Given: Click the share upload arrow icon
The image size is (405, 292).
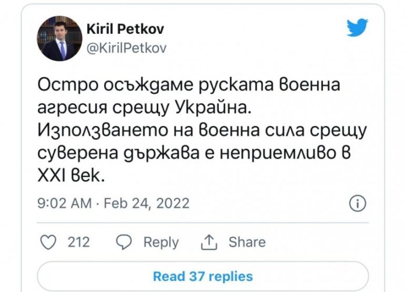Looking at the screenshot, I should 208,242.
